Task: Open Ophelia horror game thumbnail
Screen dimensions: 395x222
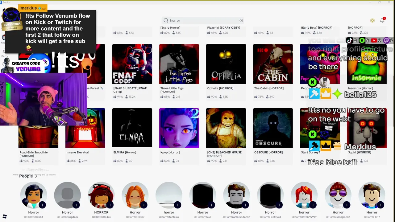Action: (226, 64)
